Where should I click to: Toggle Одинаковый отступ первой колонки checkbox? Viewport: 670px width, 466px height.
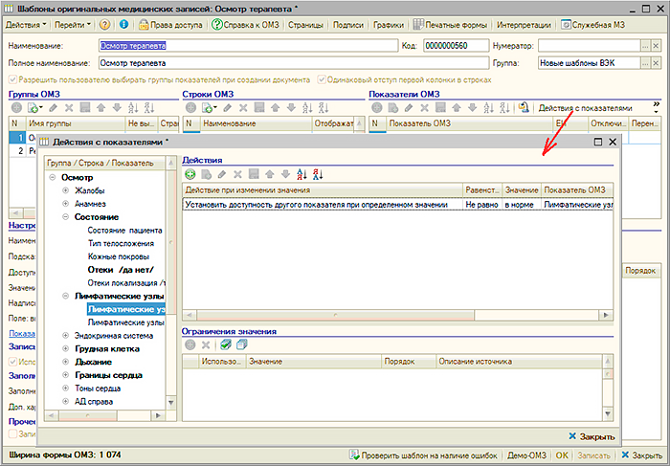pos(322,78)
